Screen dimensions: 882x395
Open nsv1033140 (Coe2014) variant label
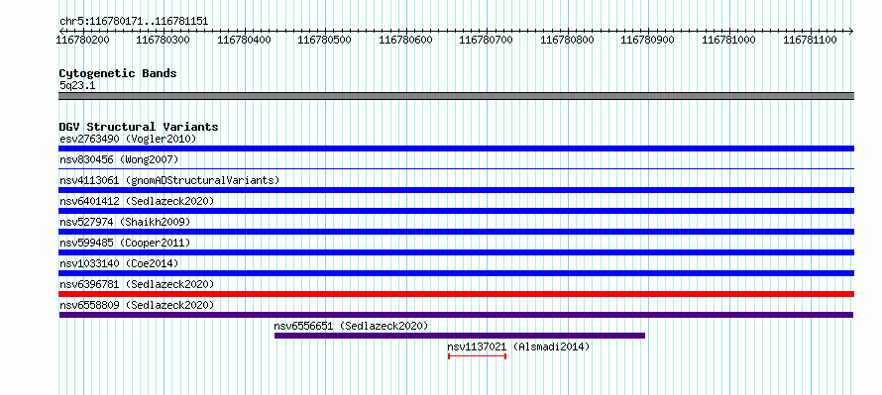tap(119, 263)
